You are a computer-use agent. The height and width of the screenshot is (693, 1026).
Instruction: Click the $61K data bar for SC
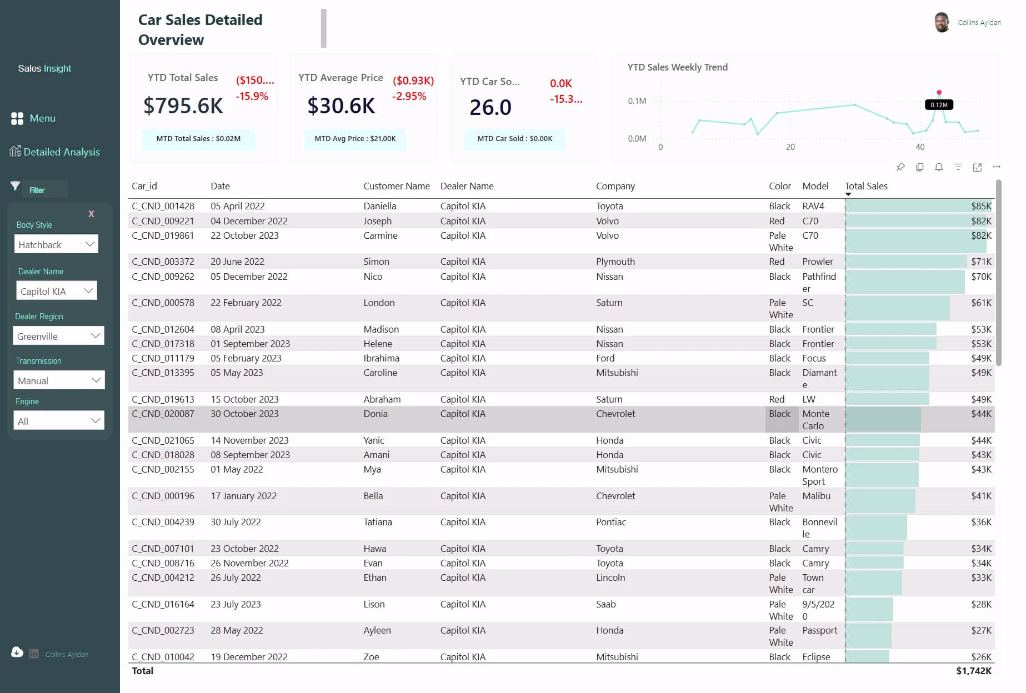(x=897, y=308)
